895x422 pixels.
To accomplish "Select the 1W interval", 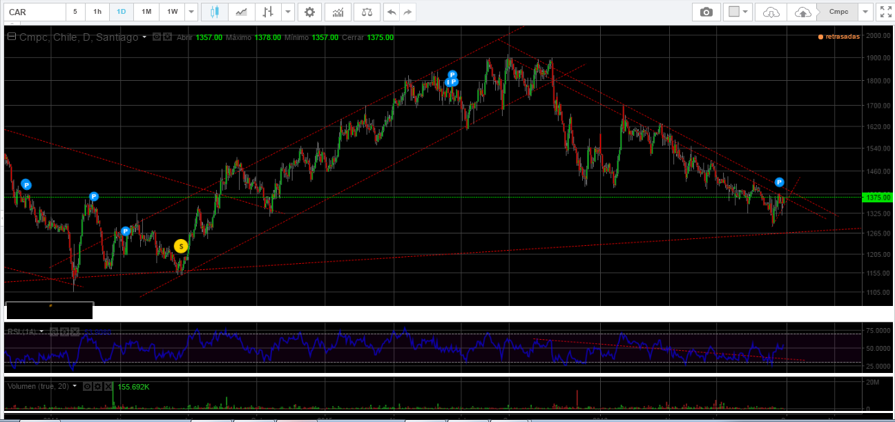I will (x=172, y=12).
